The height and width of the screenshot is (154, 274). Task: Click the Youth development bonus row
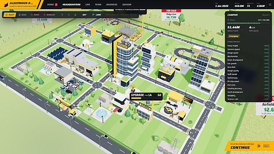[x=248, y=92]
